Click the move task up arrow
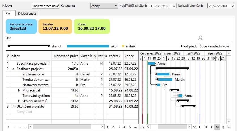 pyautogui.click(x=8, y=127)
